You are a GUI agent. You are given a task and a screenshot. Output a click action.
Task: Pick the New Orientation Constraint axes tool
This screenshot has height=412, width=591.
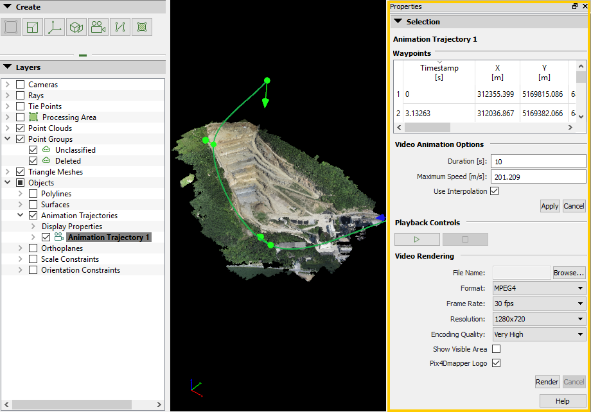click(55, 27)
